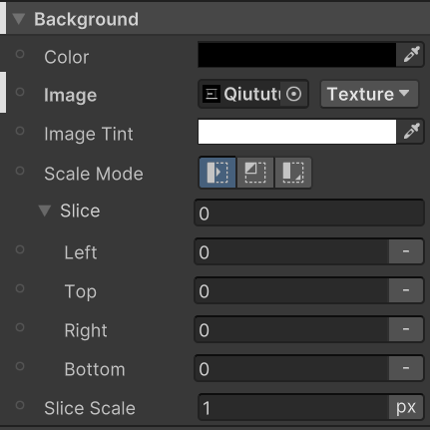
Task: Select stretch-to-fill scale mode
Action: [x=217, y=173]
